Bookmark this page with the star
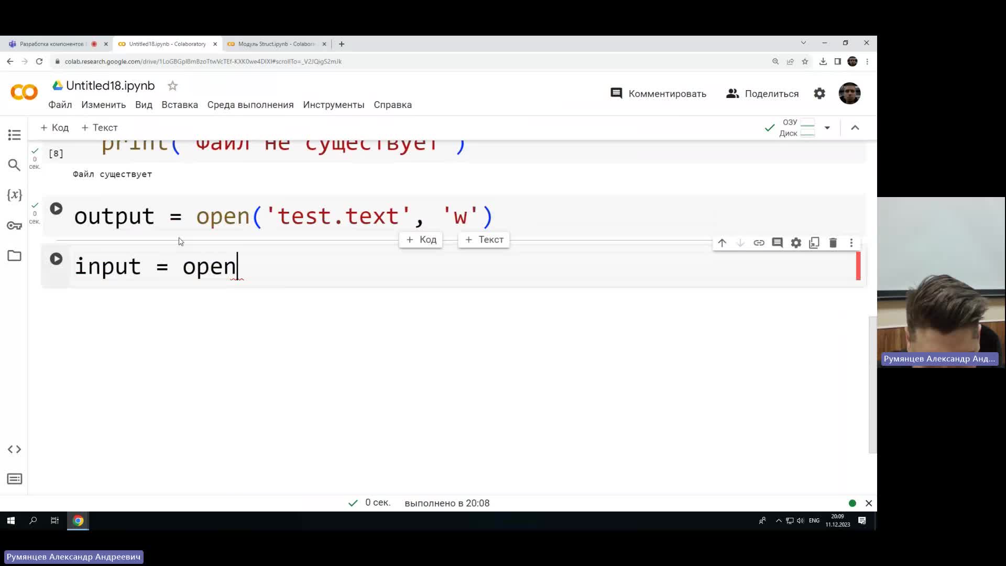 click(x=805, y=61)
